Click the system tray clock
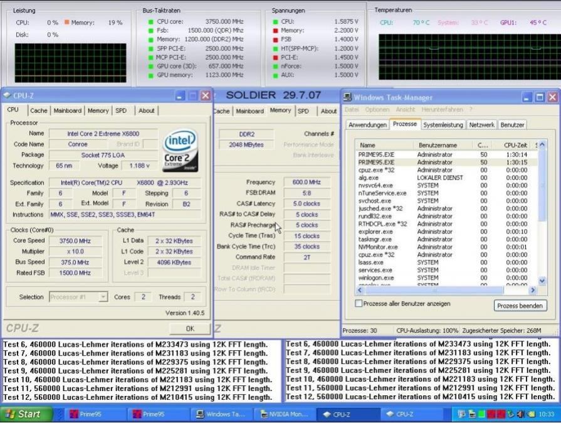The width and height of the screenshot is (561, 423). [x=547, y=414]
